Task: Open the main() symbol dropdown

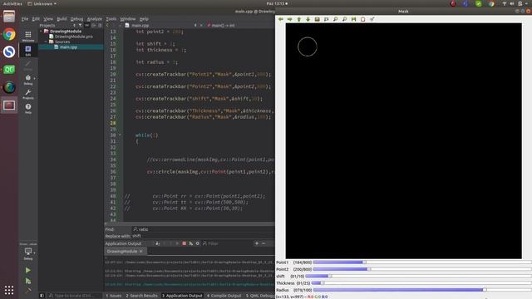Action: (x=221, y=26)
